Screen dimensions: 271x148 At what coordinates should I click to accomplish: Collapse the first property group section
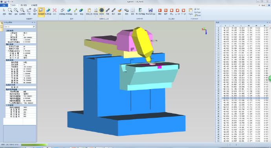point(5,30)
